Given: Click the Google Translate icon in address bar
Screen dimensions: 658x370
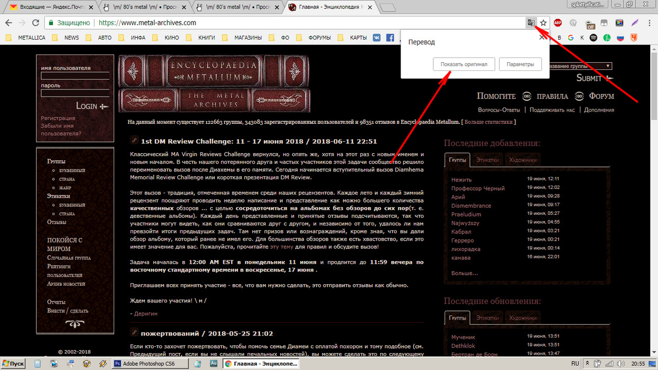Looking at the screenshot, I should 532,23.
